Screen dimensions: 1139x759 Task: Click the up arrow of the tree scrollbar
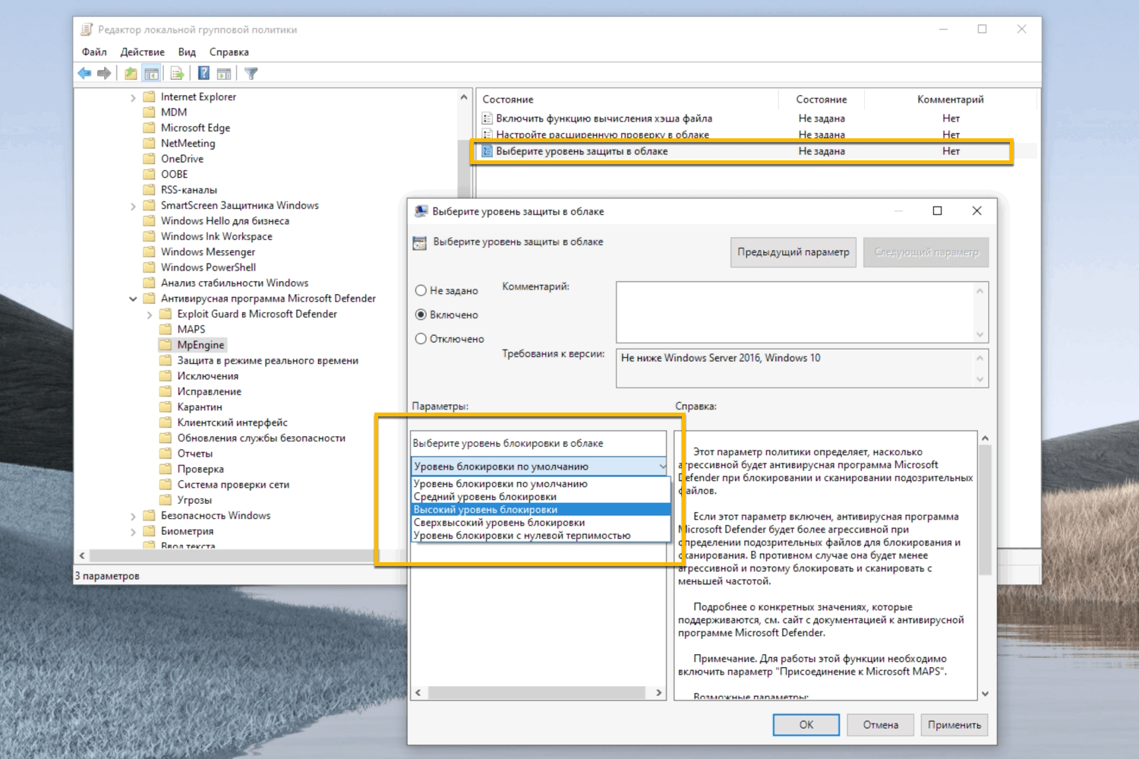point(464,97)
